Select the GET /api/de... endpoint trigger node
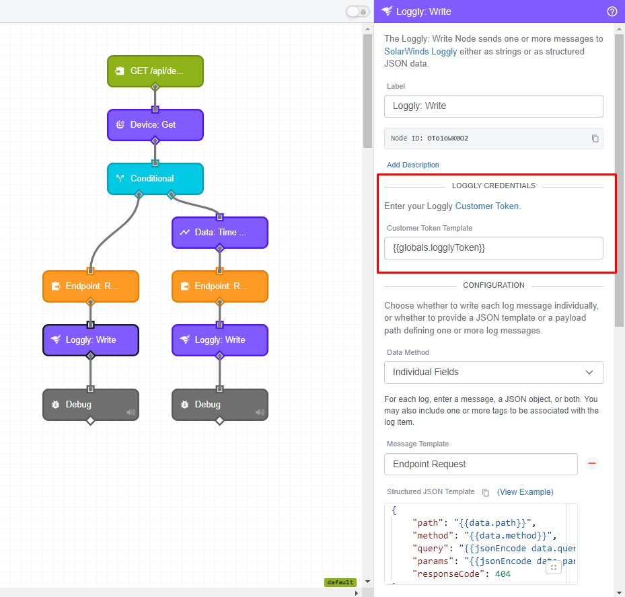Image resolution: width=625 pixels, height=597 pixels. pos(155,71)
